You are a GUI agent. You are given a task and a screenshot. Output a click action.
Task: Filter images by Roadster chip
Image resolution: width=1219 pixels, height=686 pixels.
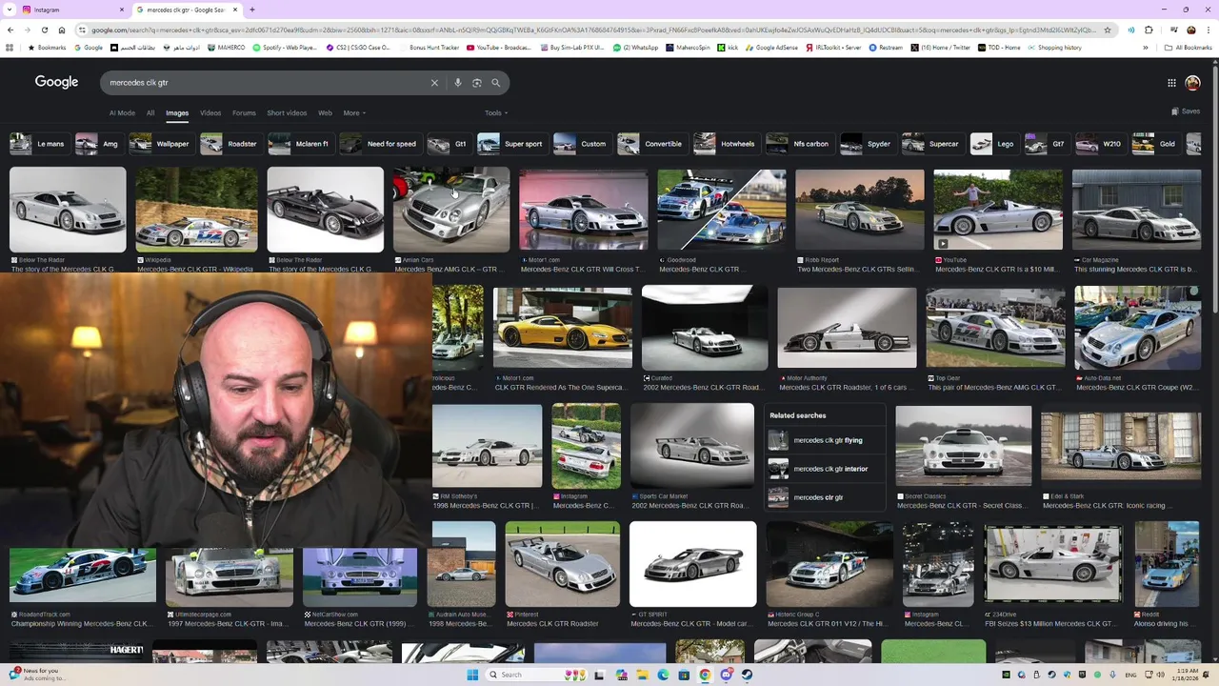[x=230, y=144]
